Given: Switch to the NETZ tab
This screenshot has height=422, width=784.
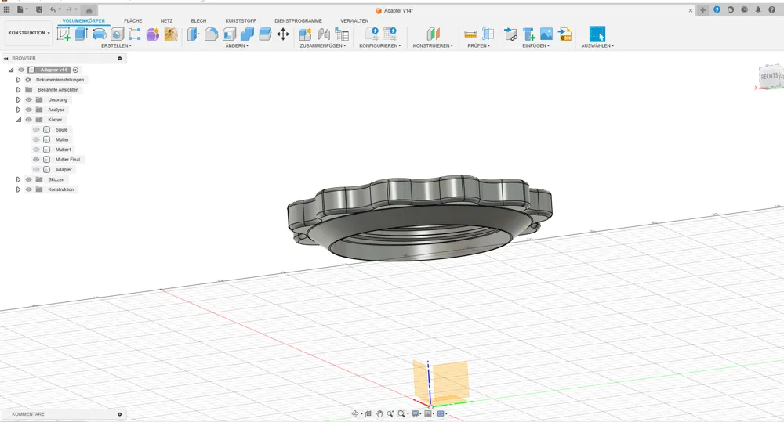Looking at the screenshot, I should click(166, 20).
